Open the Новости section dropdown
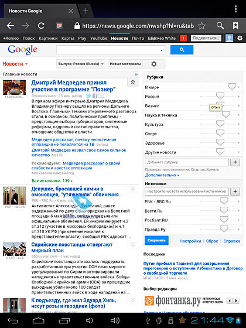This screenshot has height=328, width=246. 15,64
